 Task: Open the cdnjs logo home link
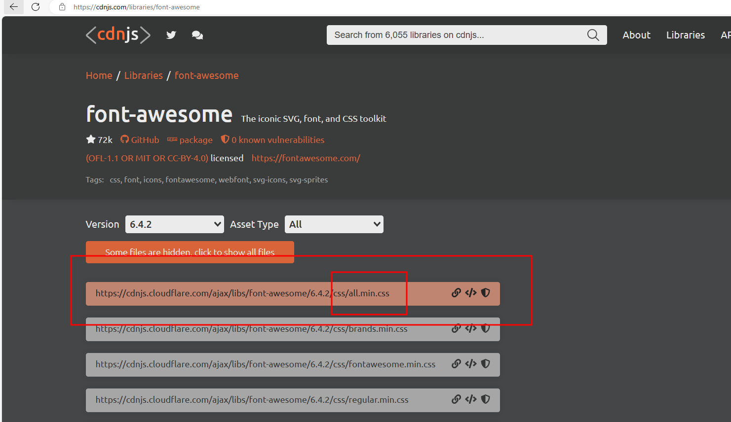118,35
